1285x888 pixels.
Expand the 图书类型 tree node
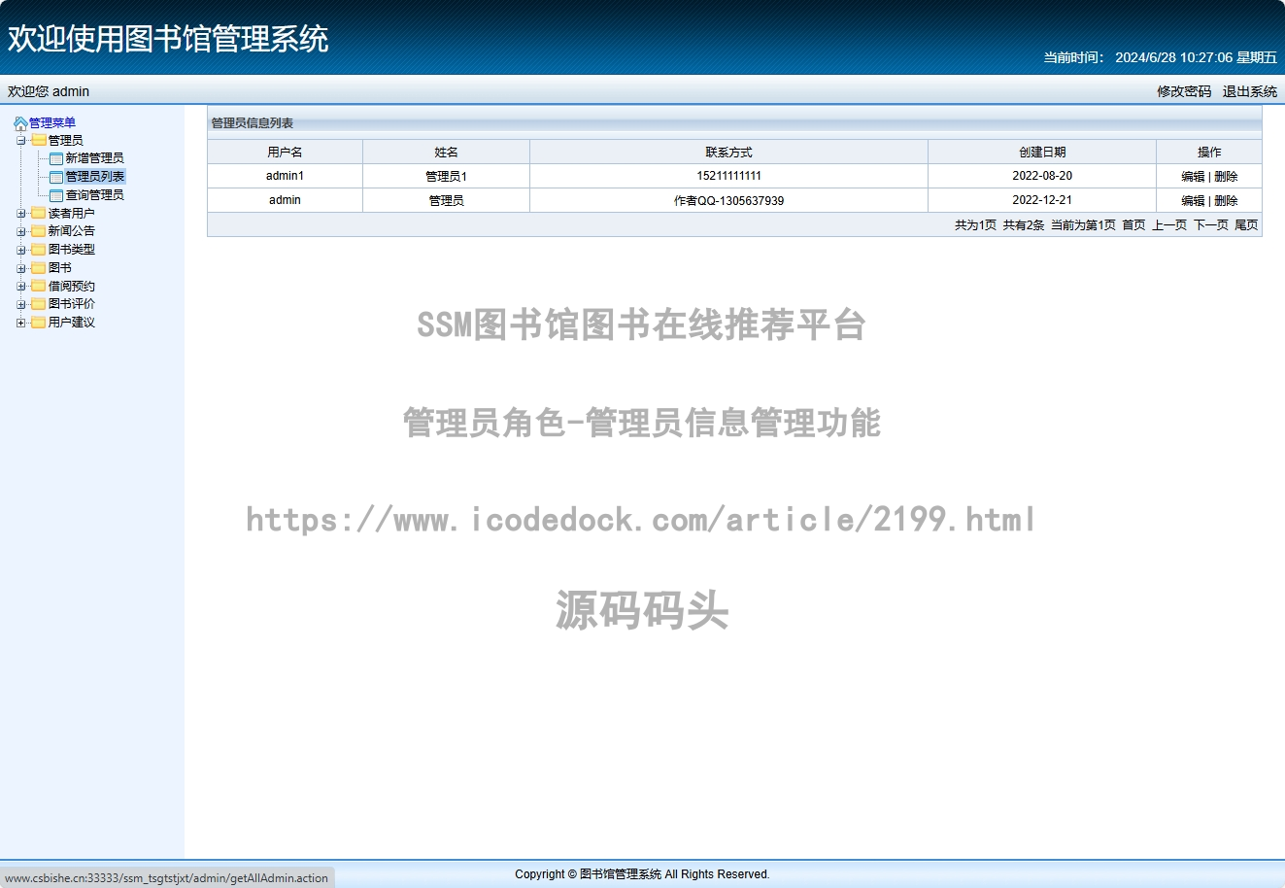[21, 250]
